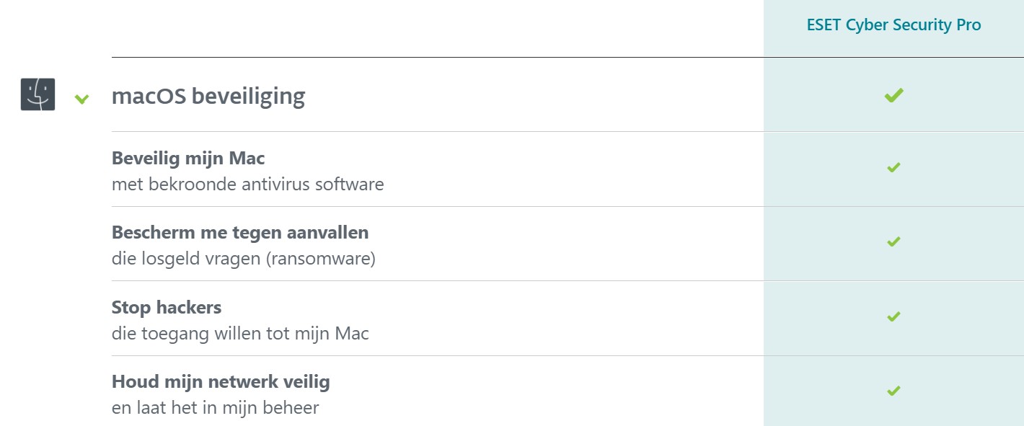The width and height of the screenshot is (1024, 426).
Task: Click 'met bekroonde antivirus software' description
Action: click(248, 184)
